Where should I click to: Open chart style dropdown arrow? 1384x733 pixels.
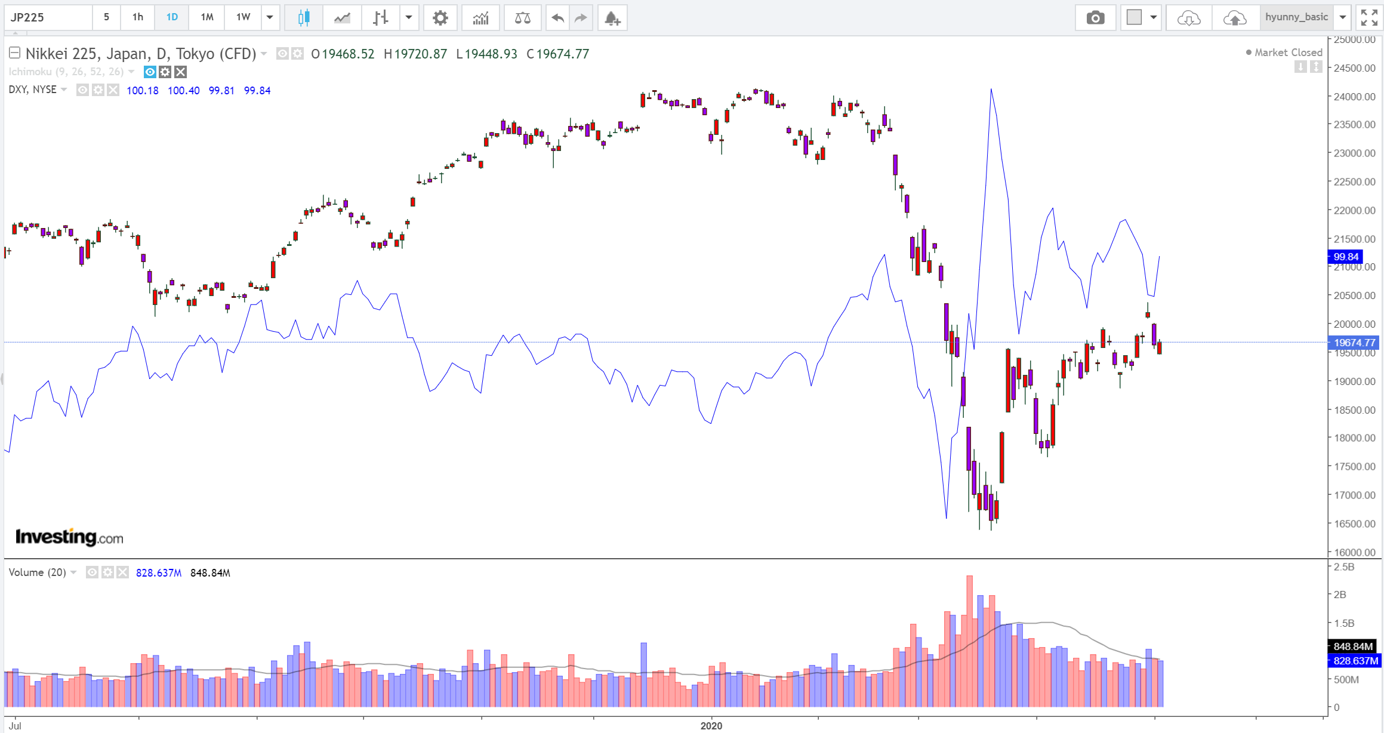click(409, 17)
